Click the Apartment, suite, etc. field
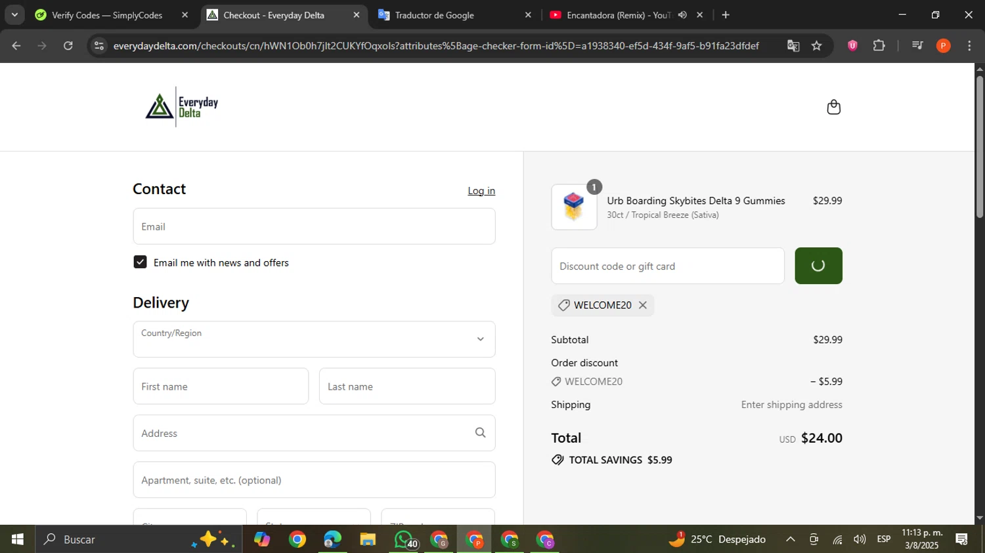 pos(314,480)
